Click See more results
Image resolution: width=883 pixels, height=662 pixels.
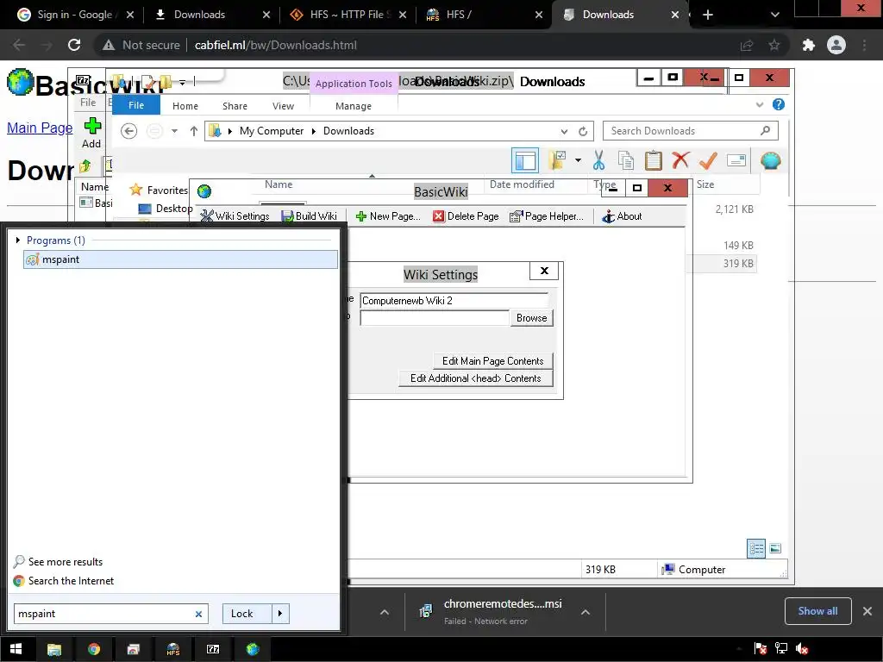59,562
